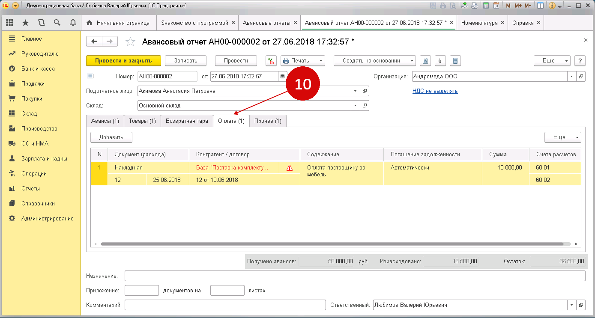Switch to Авансы (1) tab

[105, 121]
